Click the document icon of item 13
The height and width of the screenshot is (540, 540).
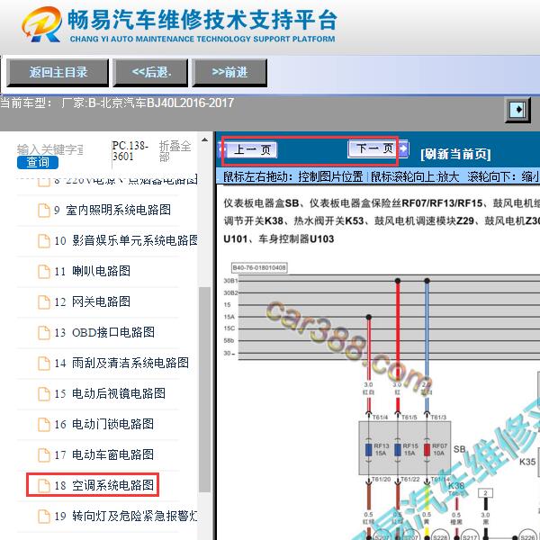click(x=44, y=333)
